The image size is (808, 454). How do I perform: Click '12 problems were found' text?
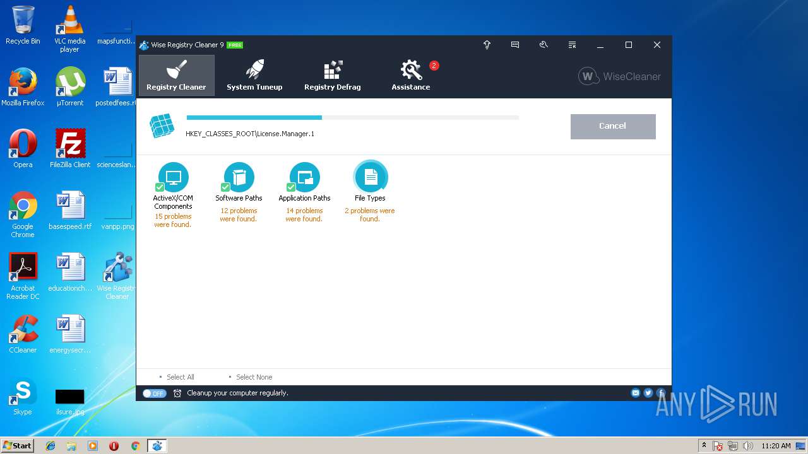pyautogui.click(x=239, y=215)
